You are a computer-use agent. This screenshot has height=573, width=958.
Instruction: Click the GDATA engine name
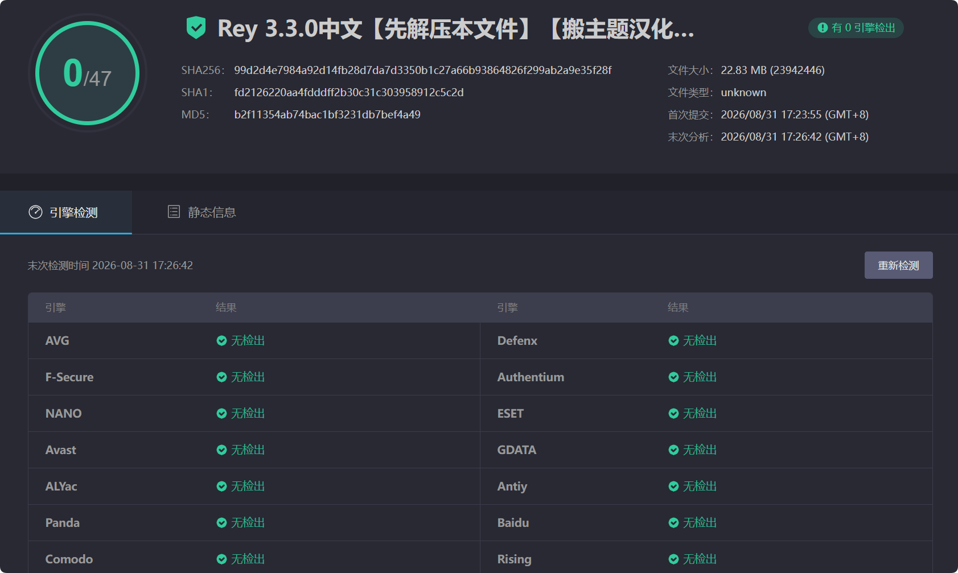pos(517,450)
